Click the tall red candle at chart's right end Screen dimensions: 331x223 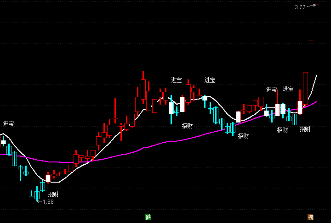305,89
